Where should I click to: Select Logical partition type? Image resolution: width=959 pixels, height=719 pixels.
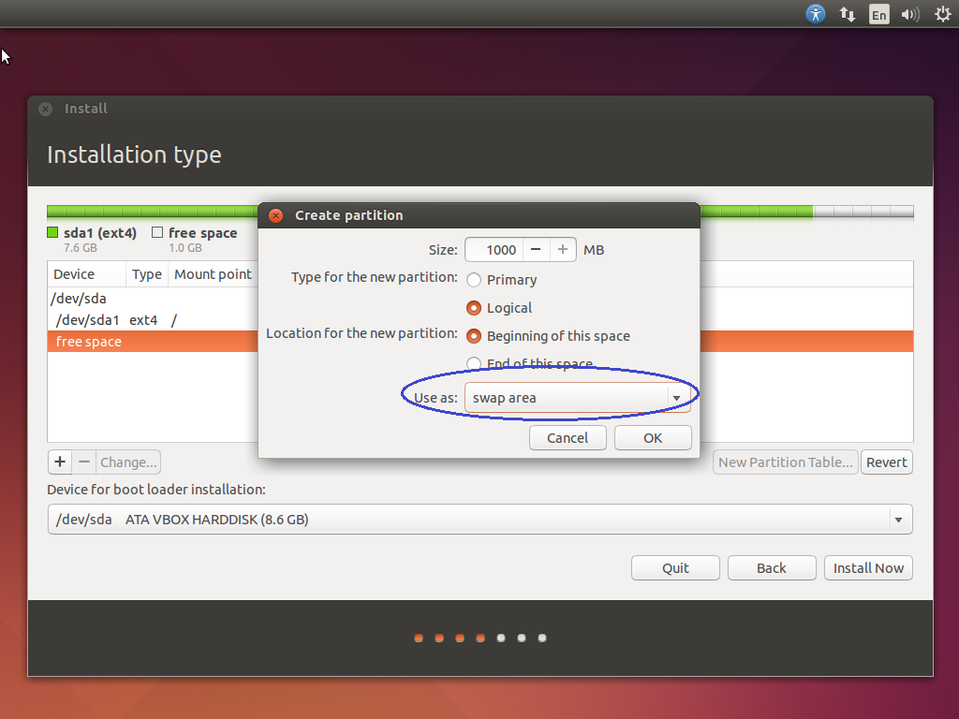click(x=474, y=307)
